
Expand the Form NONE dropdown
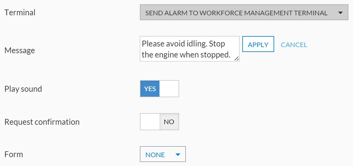pyautogui.click(x=163, y=155)
